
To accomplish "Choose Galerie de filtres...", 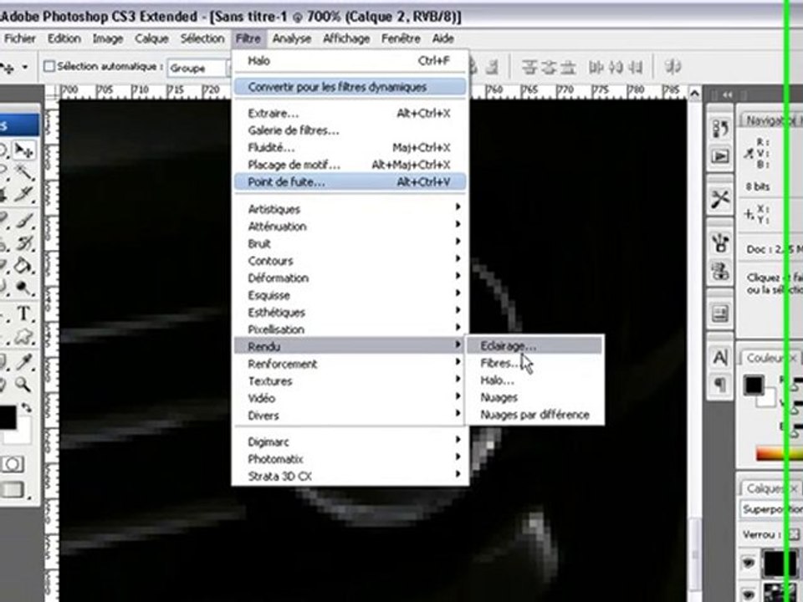I will (x=350, y=130).
